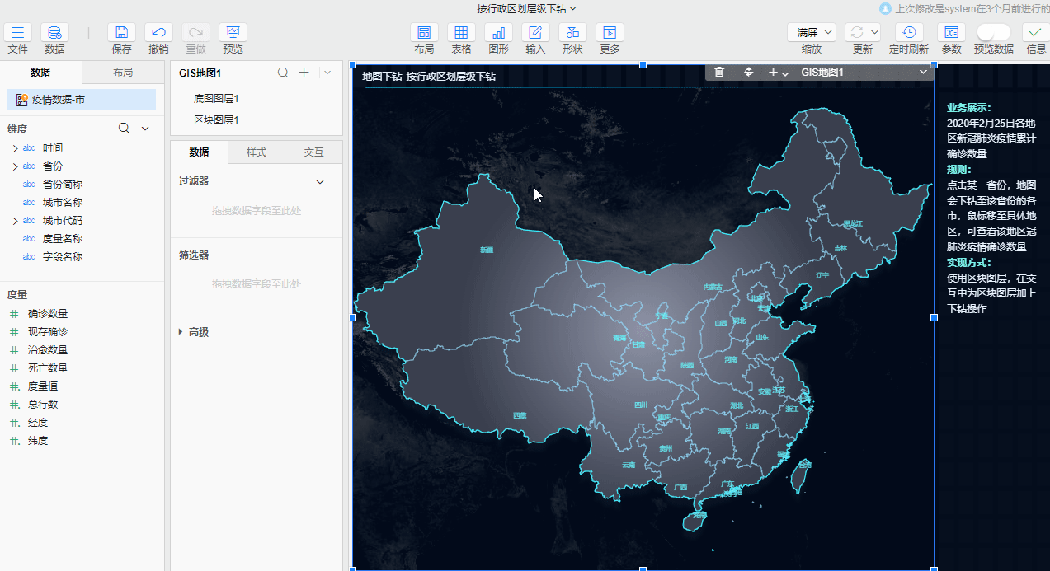
Task: Open the Preview (预览) icon
Action: pyautogui.click(x=233, y=33)
